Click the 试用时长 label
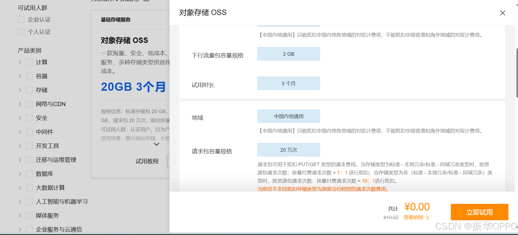The width and height of the screenshot is (518, 235). point(203,85)
